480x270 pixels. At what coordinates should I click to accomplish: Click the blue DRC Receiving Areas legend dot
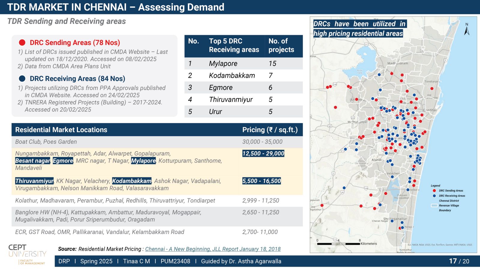click(x=434, y=196)
